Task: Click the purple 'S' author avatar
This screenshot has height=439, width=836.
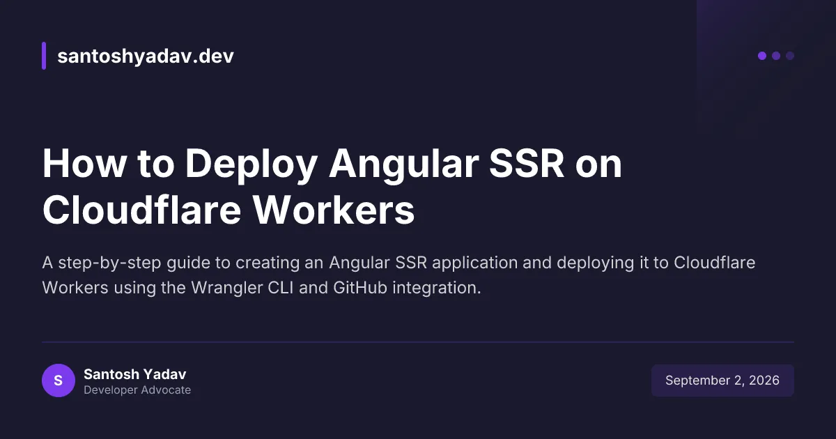Action: coord(59,380)
